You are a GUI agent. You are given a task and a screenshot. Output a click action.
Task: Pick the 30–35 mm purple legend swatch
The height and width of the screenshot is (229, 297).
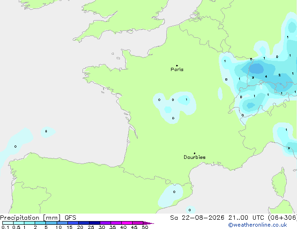pos(105,223)
